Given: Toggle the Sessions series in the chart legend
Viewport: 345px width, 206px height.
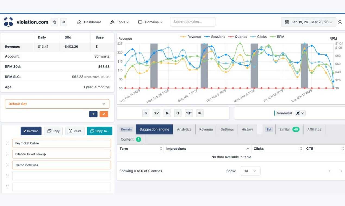Looking at the screenshot, I should coord(215,37).
